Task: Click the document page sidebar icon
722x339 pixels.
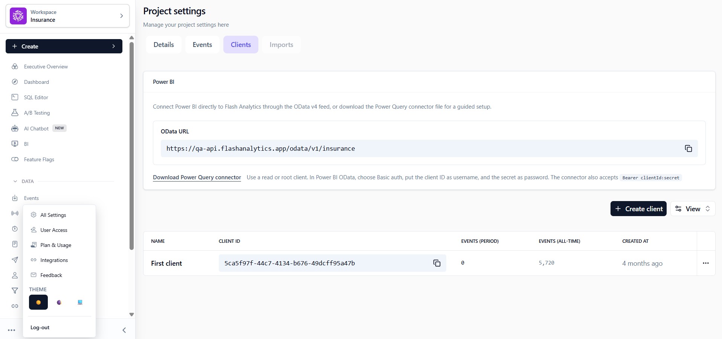Action: (x=15, y=244)
